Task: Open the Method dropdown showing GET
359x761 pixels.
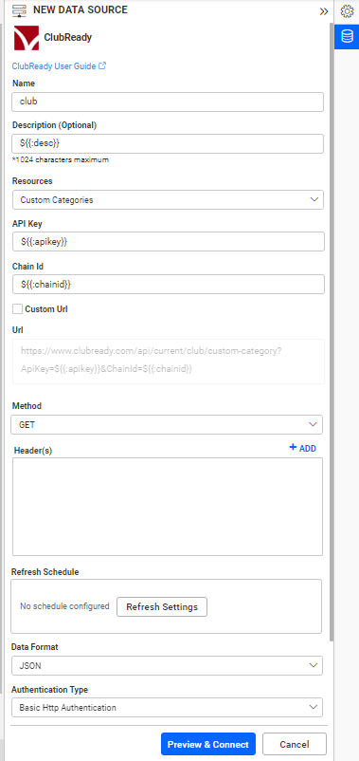Action: tap(167, 425)
